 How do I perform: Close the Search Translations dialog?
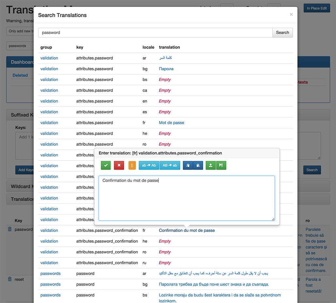click(x=291, y=14)
